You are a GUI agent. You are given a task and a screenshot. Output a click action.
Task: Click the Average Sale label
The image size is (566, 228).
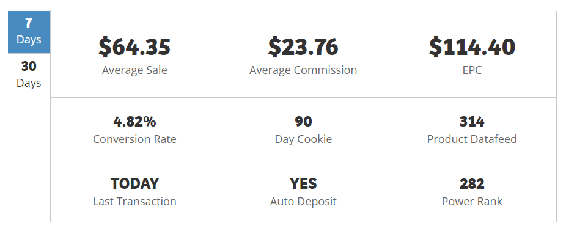(x=134, y=70)
